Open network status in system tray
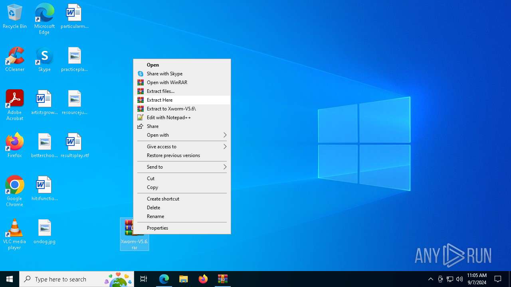The image size is (511, 287). [x=450, y=279]
